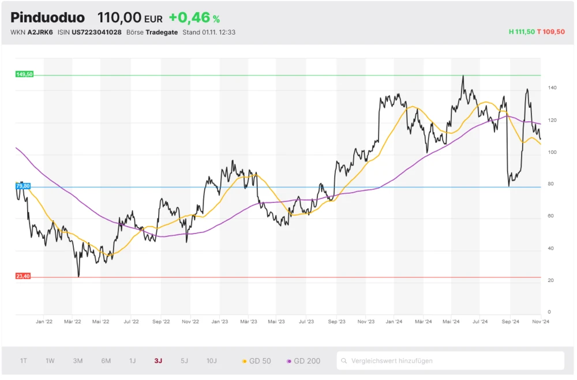This screenshot has height=380, width=577.
Task: Open the 5J chart period
Action: click(x=185, y=361)
